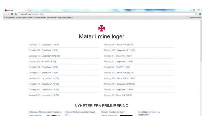
Task: Click the NYHETER FRA FRIMURER.NO heading
Action: [102, 106]
